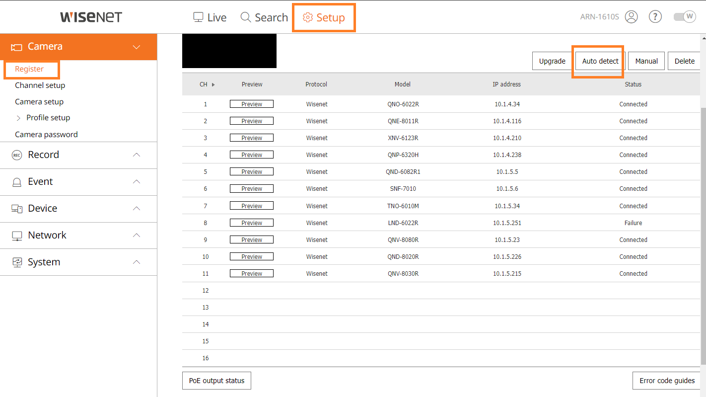Click the Setup gear icon
The width and height of the screenshot is (706, 397).
(x=308, y=17)
